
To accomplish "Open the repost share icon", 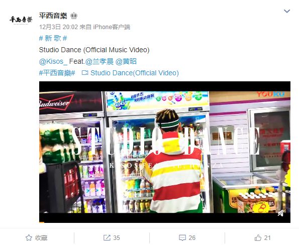I will 107,237.
